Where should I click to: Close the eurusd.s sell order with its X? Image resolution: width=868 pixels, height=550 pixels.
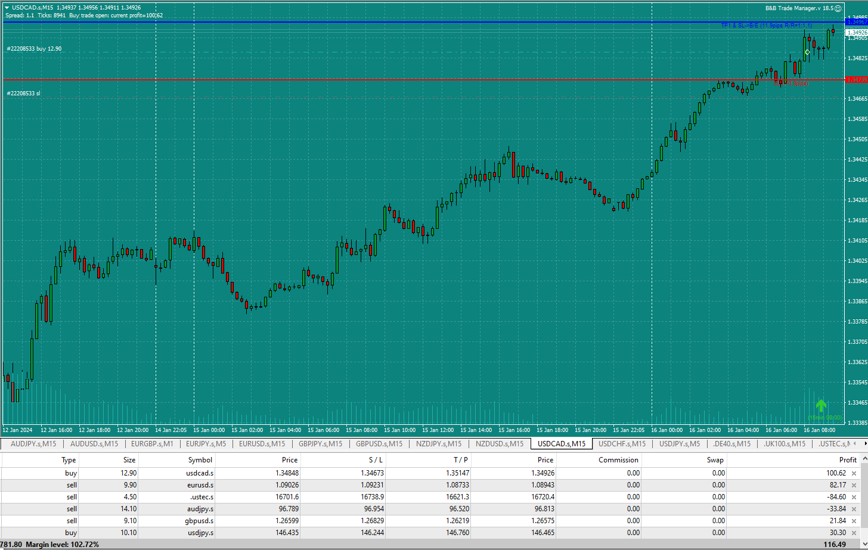click(854, 485)
